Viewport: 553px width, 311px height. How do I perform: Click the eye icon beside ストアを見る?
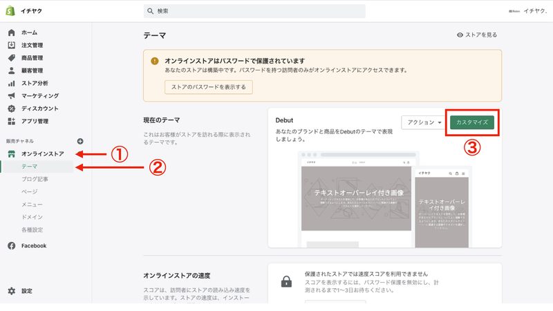point(460,35)
